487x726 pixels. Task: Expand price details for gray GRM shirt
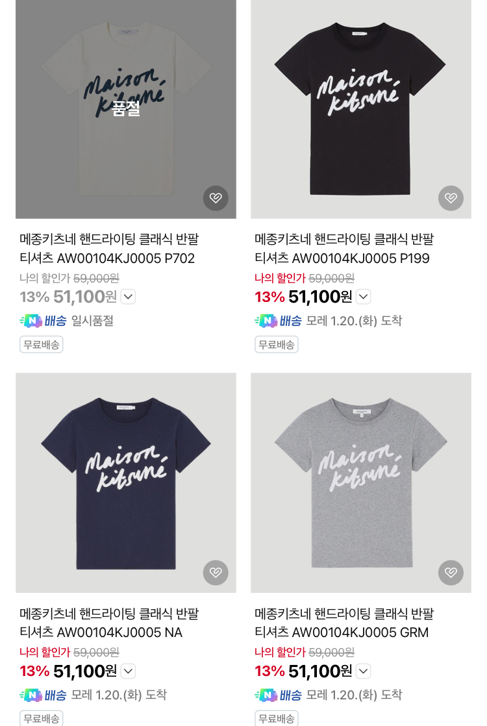[363, 671]
